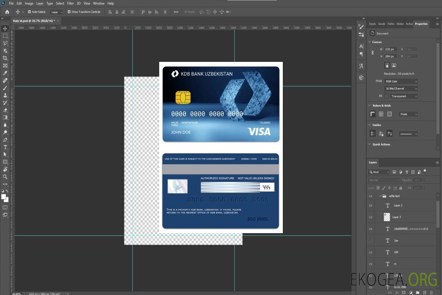The height and width of the screenshot is (295, 442).
Task: Open the Glyphs panel icon
Action: click(x=361, y=66)
